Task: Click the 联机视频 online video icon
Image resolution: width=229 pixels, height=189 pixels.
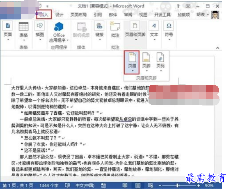Action: 82,27
